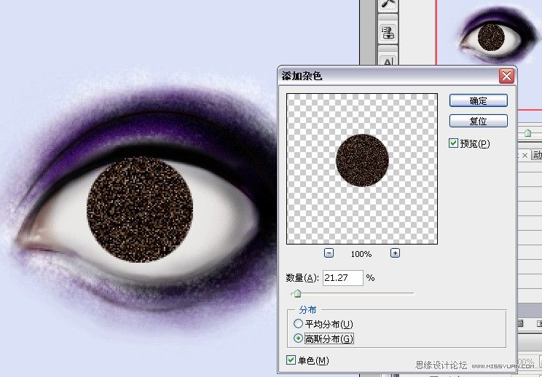Viewport: 542px width, 377px height.
Task: Select the brush tool icon at top
Action: coord(388,4)
